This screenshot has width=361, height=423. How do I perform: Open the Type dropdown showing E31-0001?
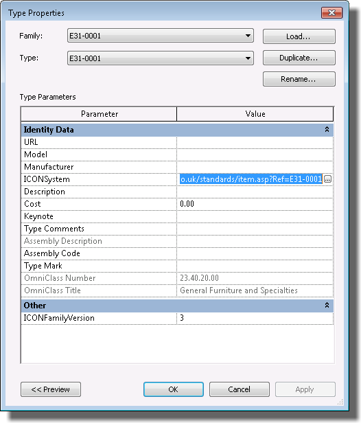click(x=160, y=58)
